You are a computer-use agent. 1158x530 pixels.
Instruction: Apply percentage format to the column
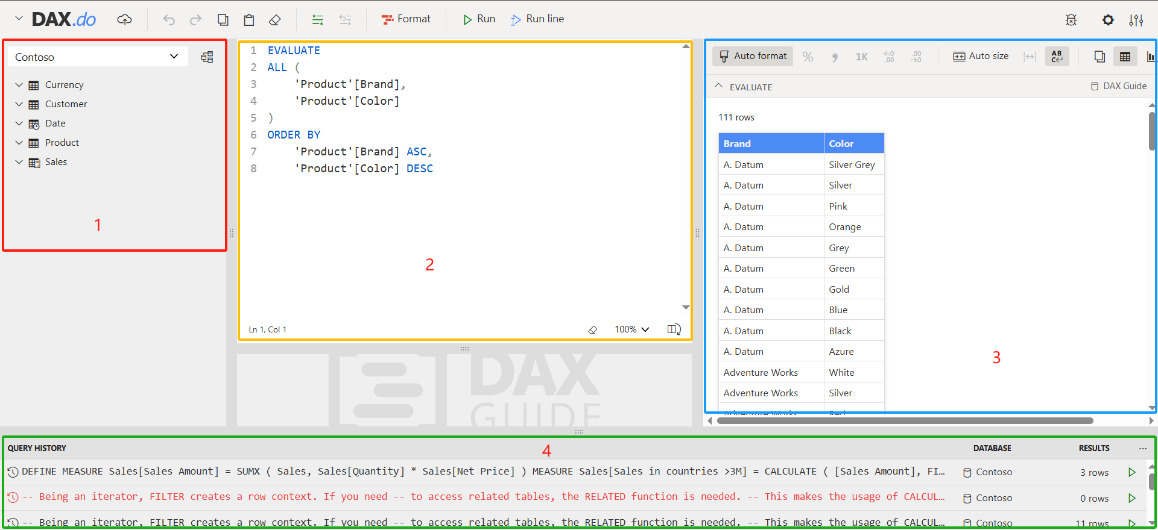[x=808, y=57]
